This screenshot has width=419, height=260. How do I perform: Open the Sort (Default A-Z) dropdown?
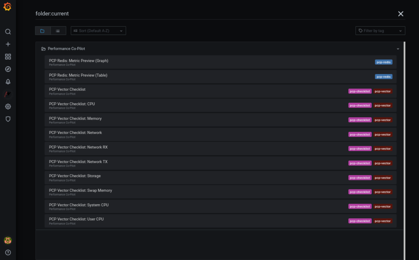(98, 30)
